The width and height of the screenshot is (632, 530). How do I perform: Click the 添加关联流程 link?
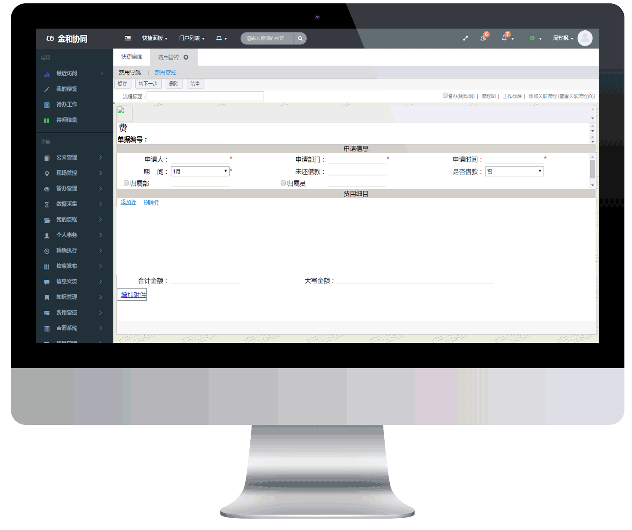point(543,96)
